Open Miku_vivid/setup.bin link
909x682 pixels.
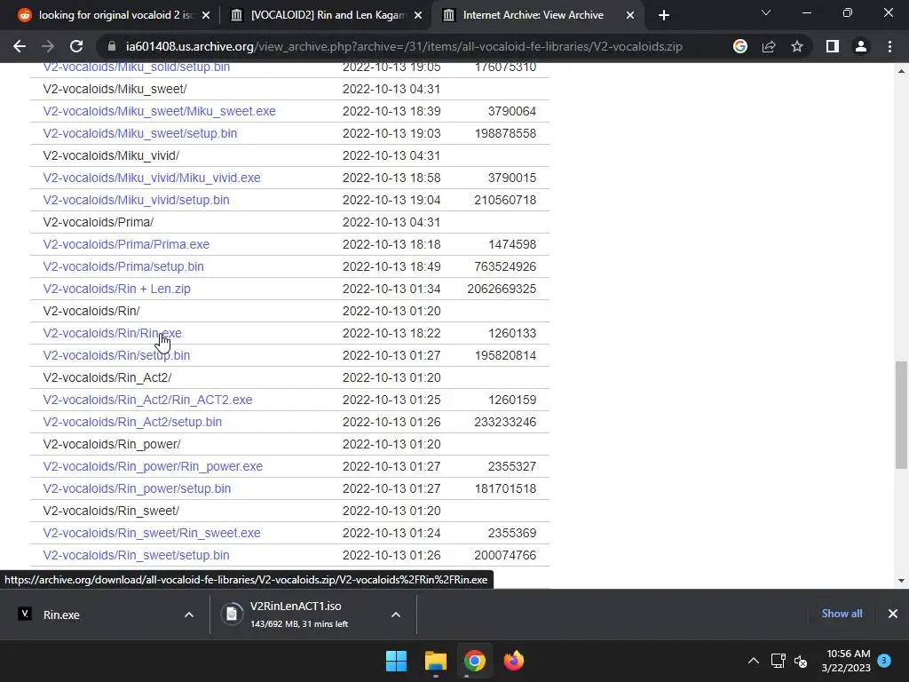click(136, 200)
